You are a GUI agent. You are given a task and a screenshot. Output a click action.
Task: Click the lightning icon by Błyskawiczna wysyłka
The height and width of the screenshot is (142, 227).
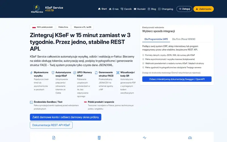(31, 73)
